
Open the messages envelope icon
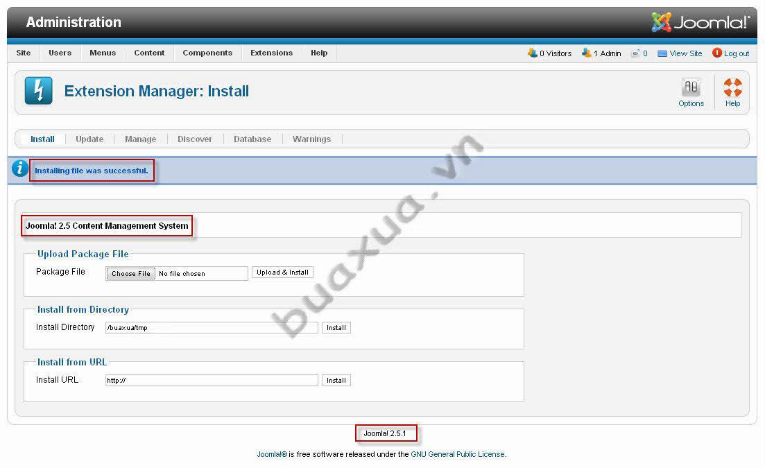point(635,53)
